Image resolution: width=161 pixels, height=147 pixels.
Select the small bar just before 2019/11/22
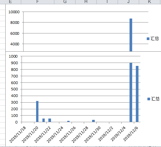[x=44, y=120]
